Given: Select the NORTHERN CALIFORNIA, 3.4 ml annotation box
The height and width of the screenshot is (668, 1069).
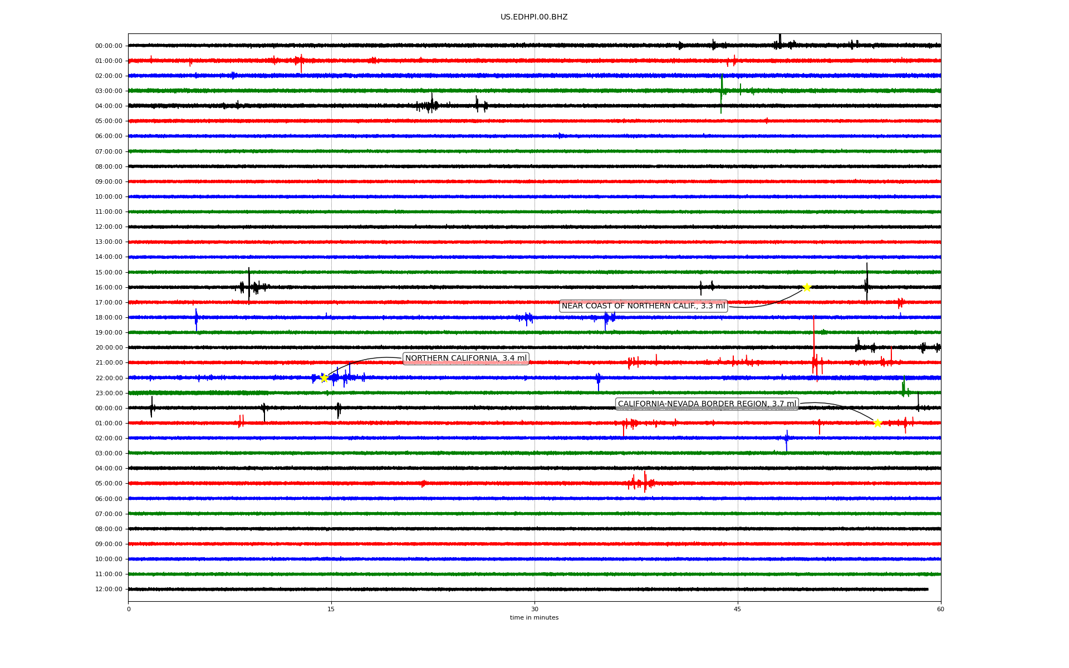Looking at the screenshot, I should point(466,358).
